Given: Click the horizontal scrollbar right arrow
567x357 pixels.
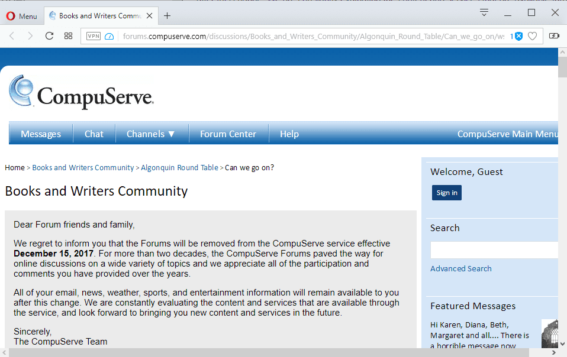Looking at the screenshot, I should click(x=553, y=353).
